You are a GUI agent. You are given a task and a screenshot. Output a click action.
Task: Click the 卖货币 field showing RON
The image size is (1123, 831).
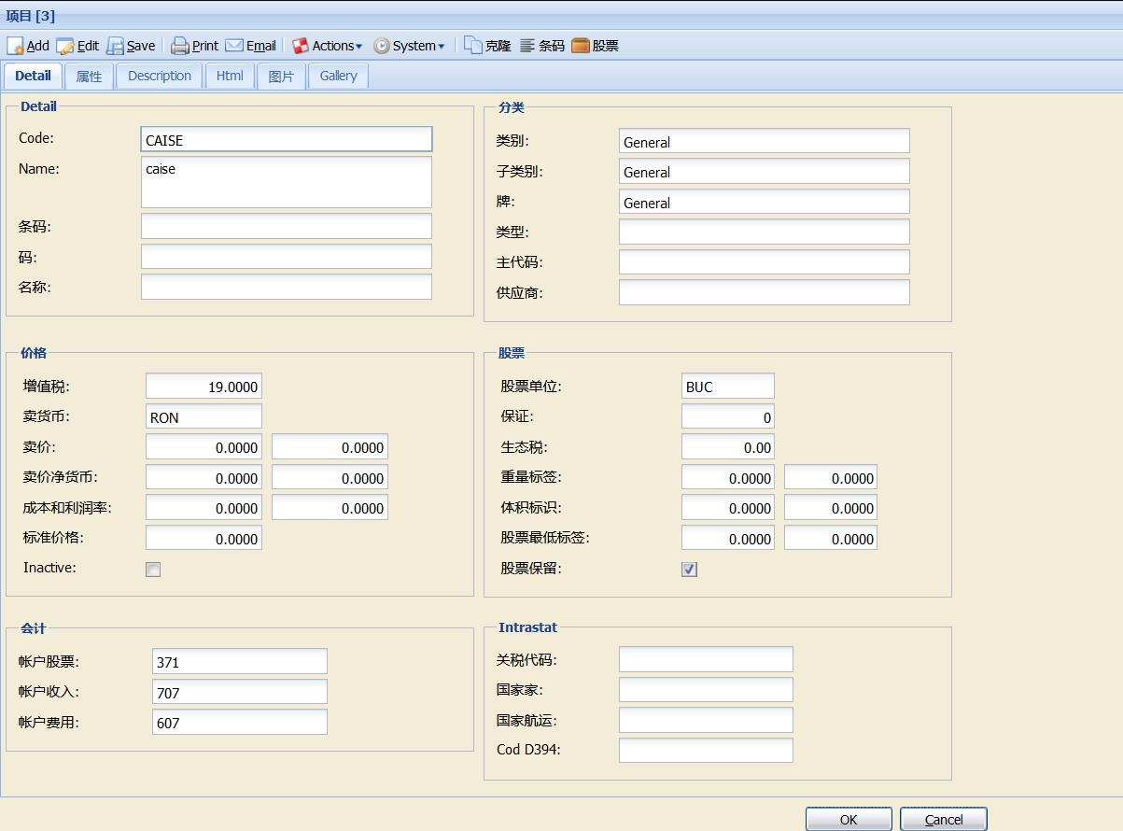(204, 416)
